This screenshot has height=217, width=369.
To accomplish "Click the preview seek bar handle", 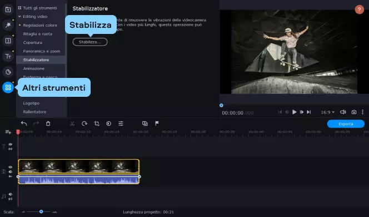I will (x=221, y=105).
